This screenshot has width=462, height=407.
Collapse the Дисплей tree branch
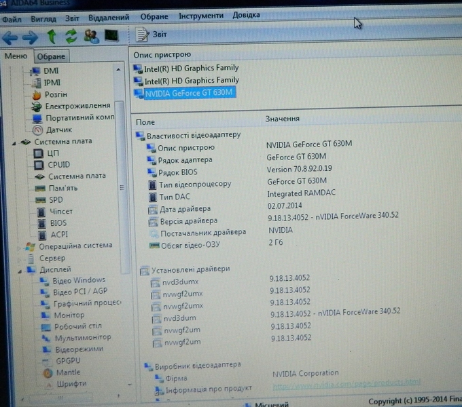pyautogui.click(x=20, y=270)
